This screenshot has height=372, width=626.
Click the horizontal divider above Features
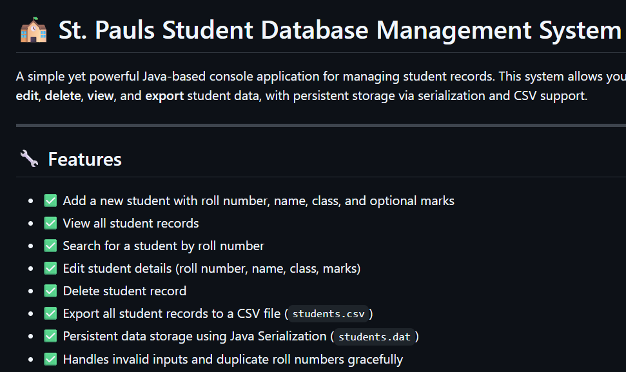pos(320,125)
